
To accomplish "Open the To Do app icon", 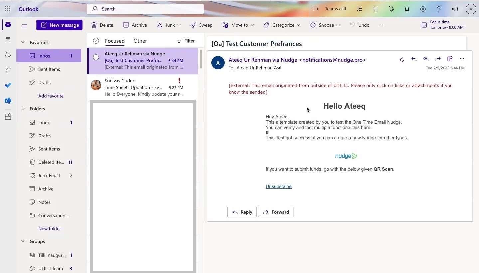I will click(x=8, y=85).
